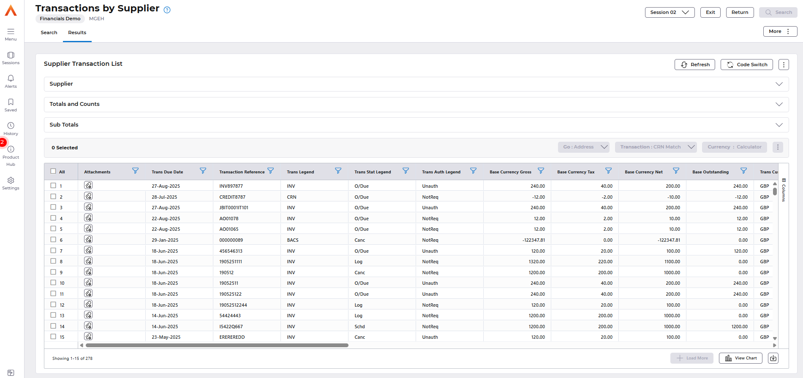Image resolution: width=803 pixels, height=378 pixels.
Task: Tick the All rows checkbox
Action: 53,171
